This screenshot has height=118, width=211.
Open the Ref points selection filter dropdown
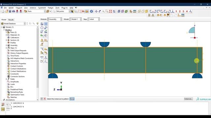63,11
